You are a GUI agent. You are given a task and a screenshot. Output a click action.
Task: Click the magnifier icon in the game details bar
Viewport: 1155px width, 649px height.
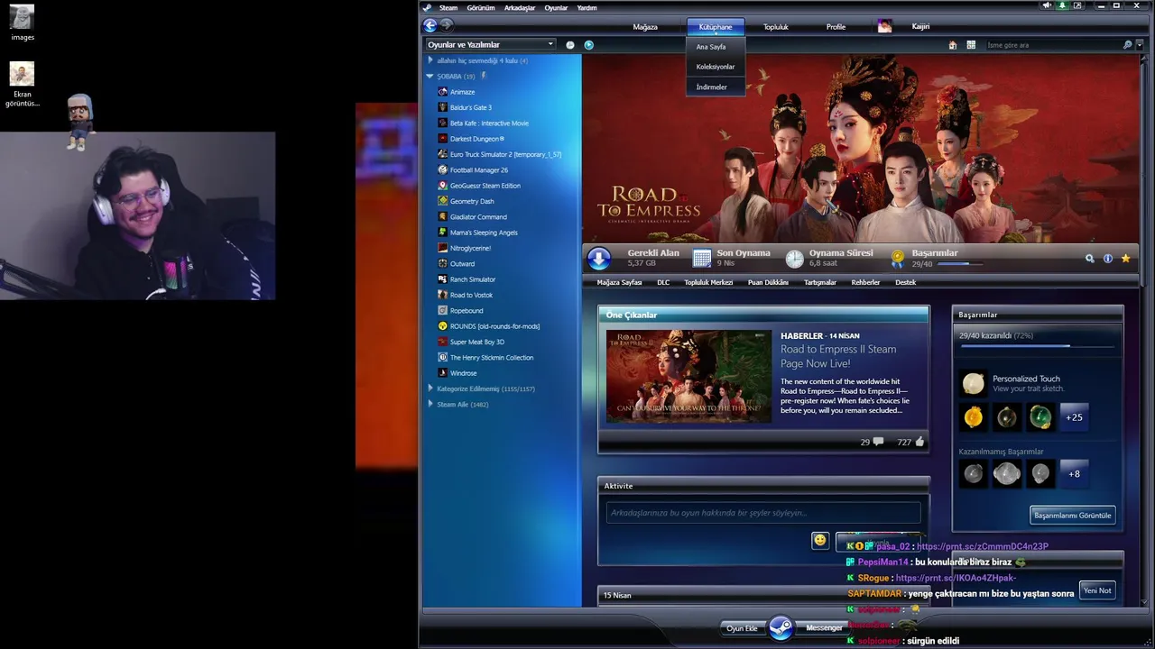click(1090, 259)
